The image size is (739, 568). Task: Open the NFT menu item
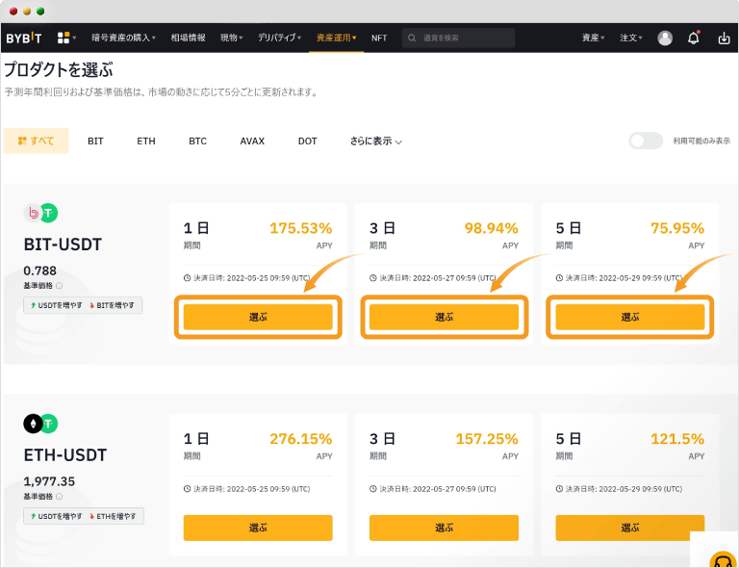(379, 38)
